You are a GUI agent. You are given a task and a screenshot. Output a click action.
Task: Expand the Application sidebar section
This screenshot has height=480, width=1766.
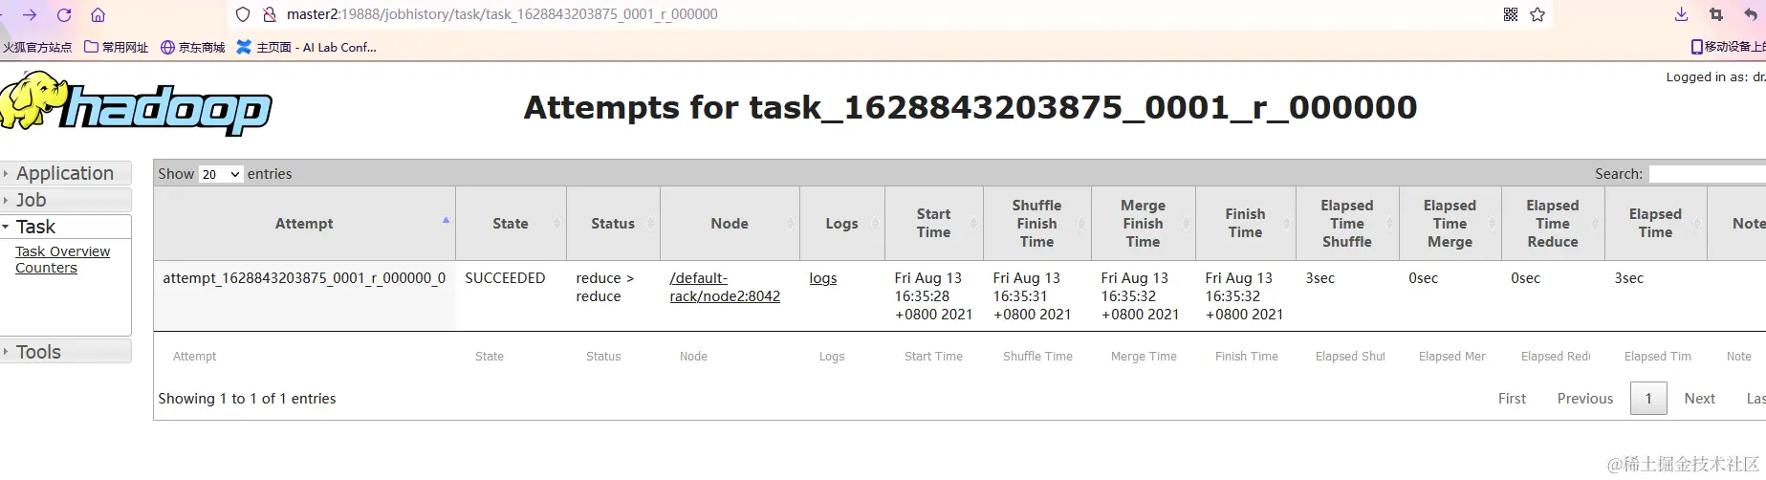pos(65,173)
